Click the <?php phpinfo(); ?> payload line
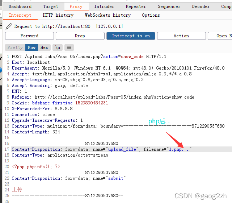 [x=36, y=167]
